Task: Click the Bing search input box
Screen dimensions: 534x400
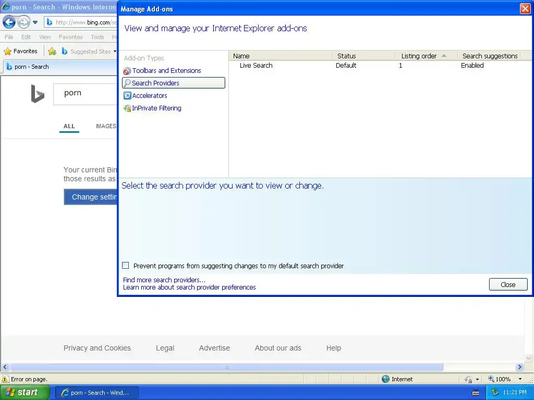Action: (x=85, y=94)
